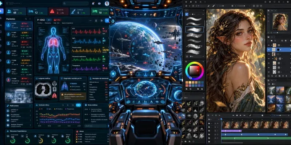Image resolution: width=291 pixels, height=145 pixels.
Task: Toggle PA Sistólica series in the chart legend
Action: 58,109
